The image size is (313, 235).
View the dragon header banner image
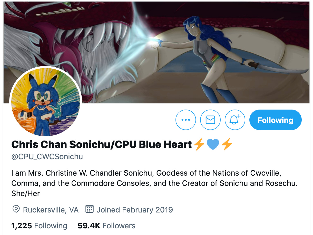pos(156,52)
